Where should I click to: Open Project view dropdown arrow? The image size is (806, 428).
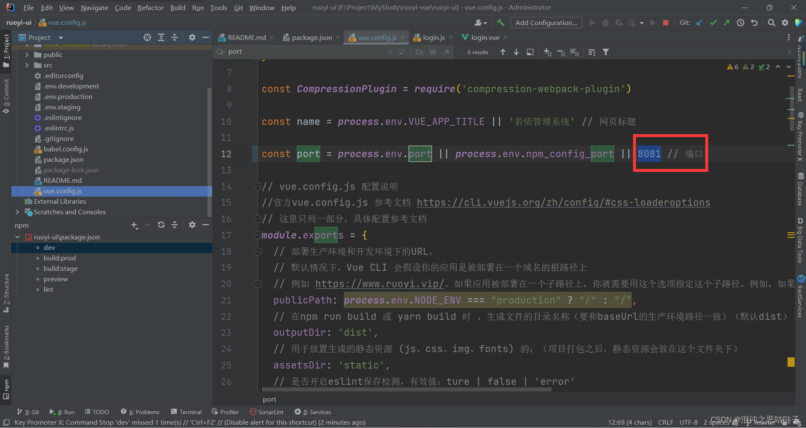point(61,37)
